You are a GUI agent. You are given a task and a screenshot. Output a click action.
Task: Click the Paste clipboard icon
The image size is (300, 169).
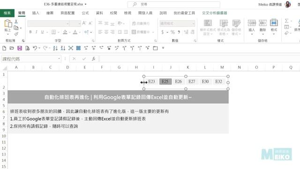8,24
